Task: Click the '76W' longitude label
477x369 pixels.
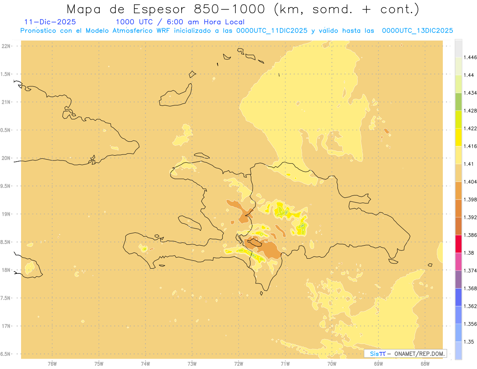Action: point(52,364)
